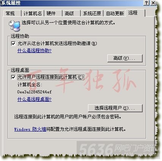Open the 什么是远程协助? help link
The width and height of the screenshot is (162, 161).
coord(35,51)
